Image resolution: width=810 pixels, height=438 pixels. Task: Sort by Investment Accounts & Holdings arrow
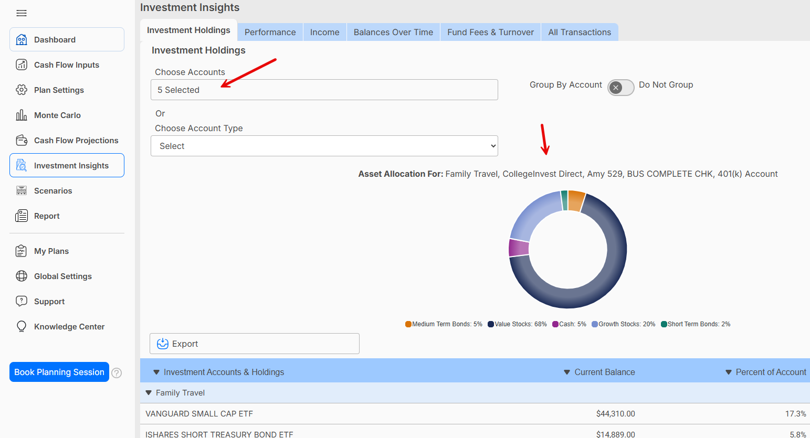coord(156,372)
